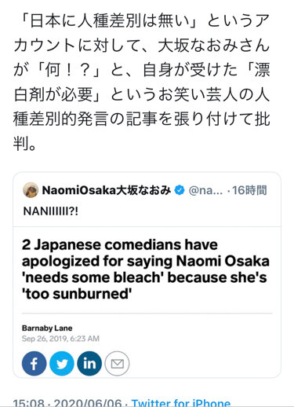Viewport: 294px width, 407px height.
Task: Click the 'too sunburned' headline text
Action: pyautogui.click(x=77, y=294)
